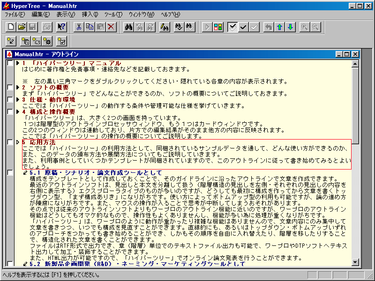The width and height of the screenshot is (375, 281).
Task: Print the document using the printer icon
Action: [47, 27]
